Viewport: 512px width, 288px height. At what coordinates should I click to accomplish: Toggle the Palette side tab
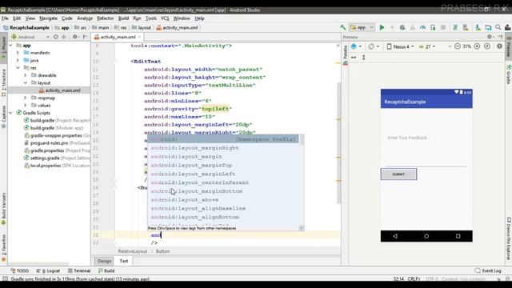tap(345, 55)
